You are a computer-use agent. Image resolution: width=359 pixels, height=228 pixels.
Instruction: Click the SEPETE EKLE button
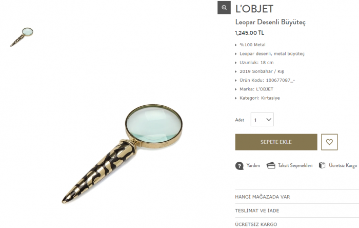[276, 142]
